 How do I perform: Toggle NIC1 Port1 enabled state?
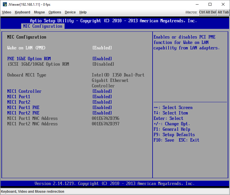(x=18, y=97)
